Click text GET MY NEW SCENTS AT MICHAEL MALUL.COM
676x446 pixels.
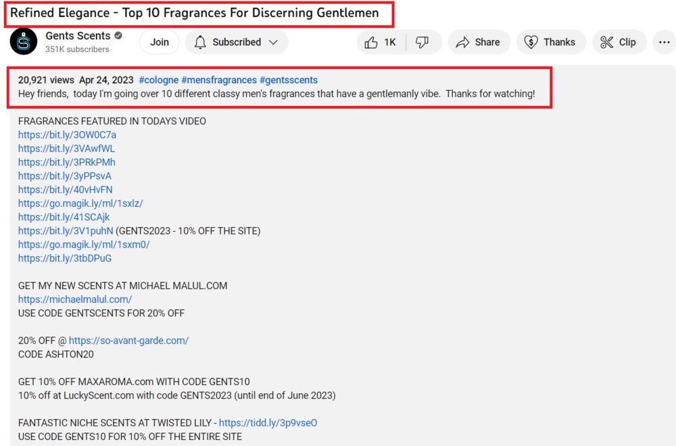[122, 286]
